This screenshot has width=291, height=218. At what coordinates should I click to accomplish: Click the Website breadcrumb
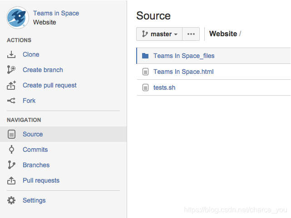pos(223,34)
